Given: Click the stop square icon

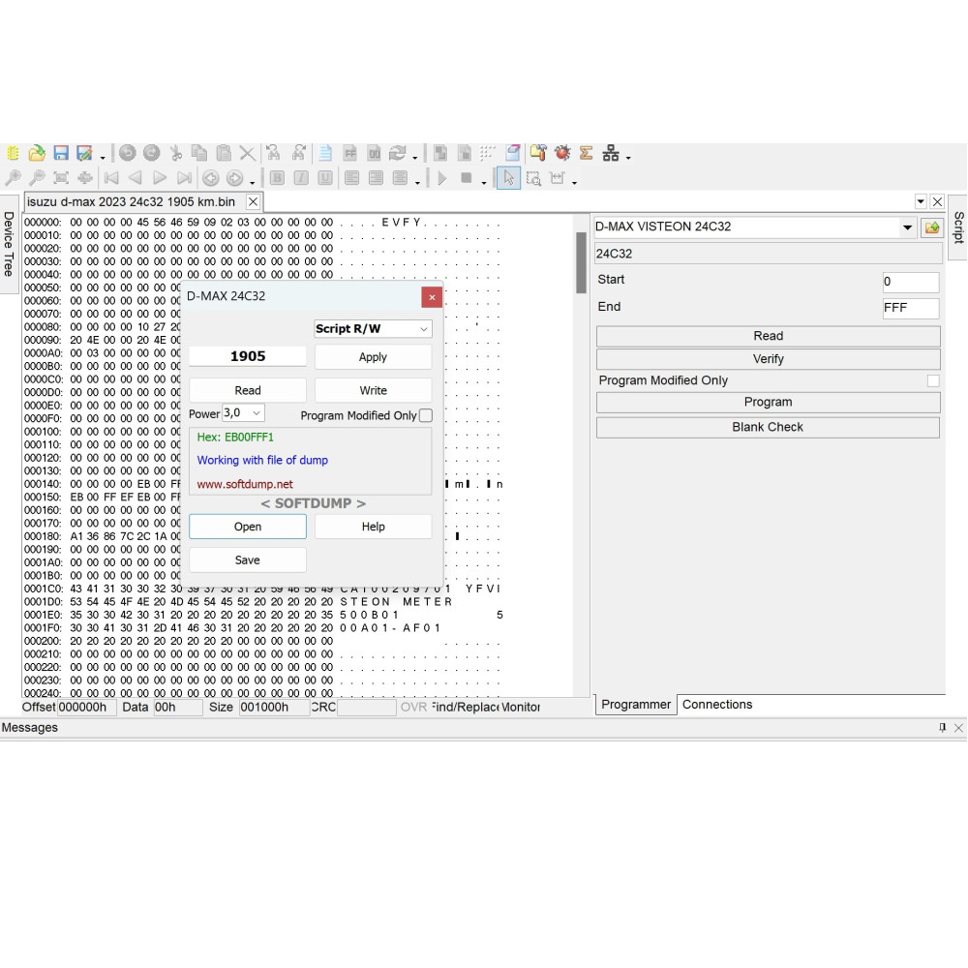Looking at the screenshot, I should tap(467, 178).
